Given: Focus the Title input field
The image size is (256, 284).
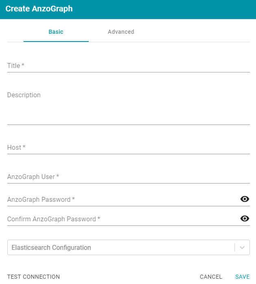Looking at the screenshot, I should point(129,66).
